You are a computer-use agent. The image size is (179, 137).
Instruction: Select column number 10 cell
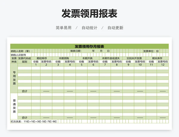pos(140,65)
